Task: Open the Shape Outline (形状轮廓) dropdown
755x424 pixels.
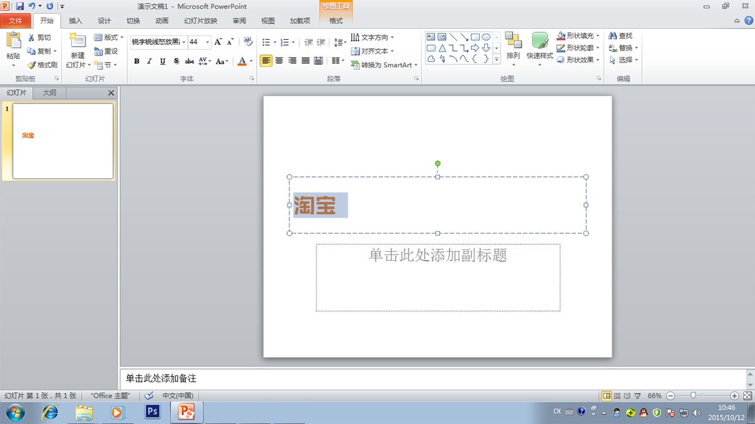Action: (x=578, y=48)
